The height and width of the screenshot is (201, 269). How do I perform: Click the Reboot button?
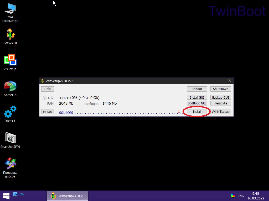coord(197,89)
